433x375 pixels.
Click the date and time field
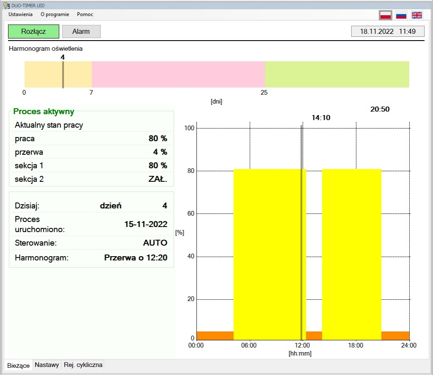point(387,32)
